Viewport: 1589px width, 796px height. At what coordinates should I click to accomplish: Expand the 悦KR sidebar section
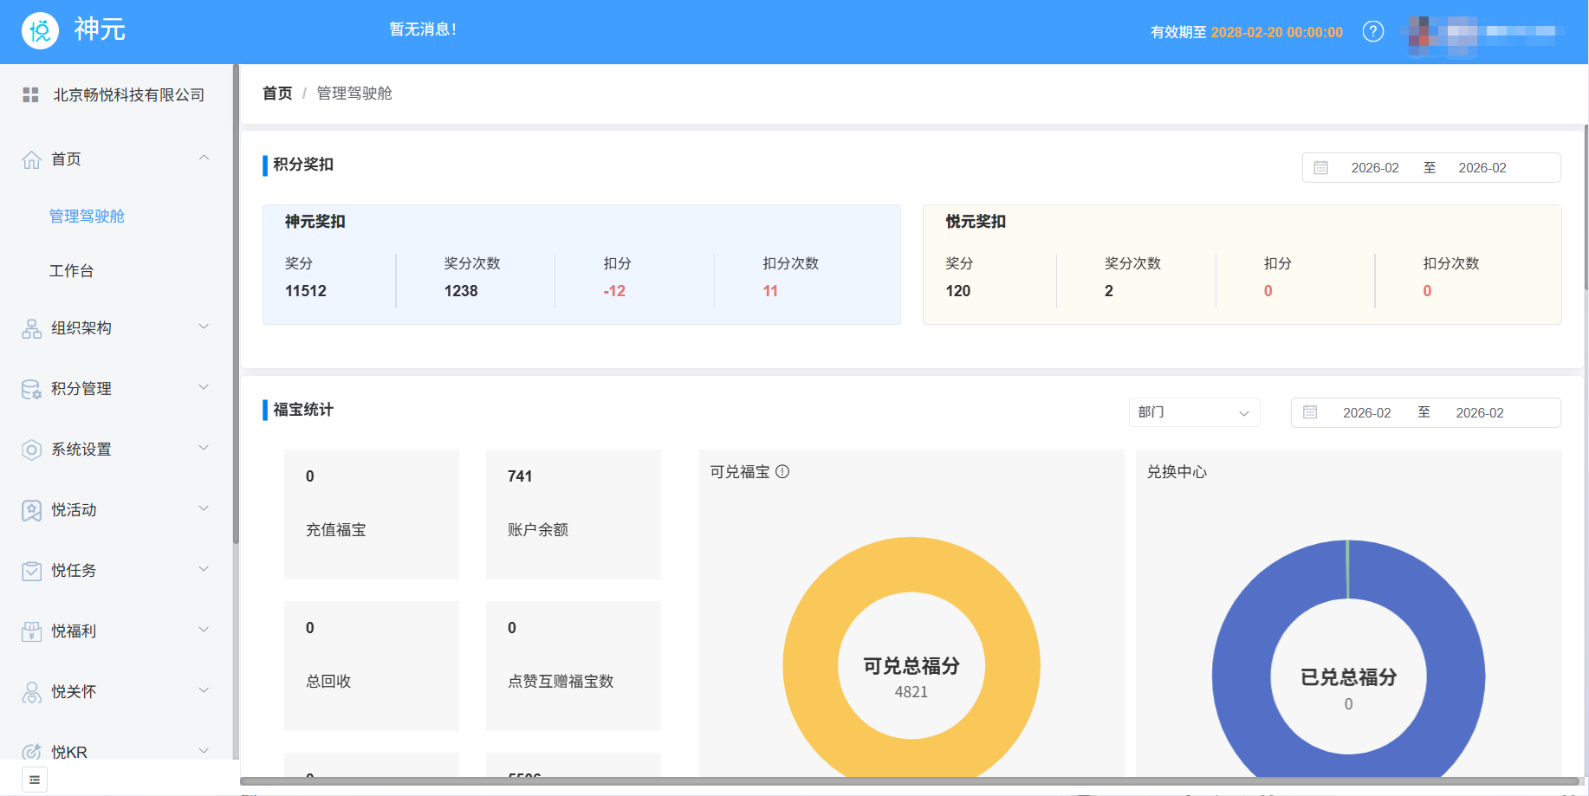click(204, 751)
